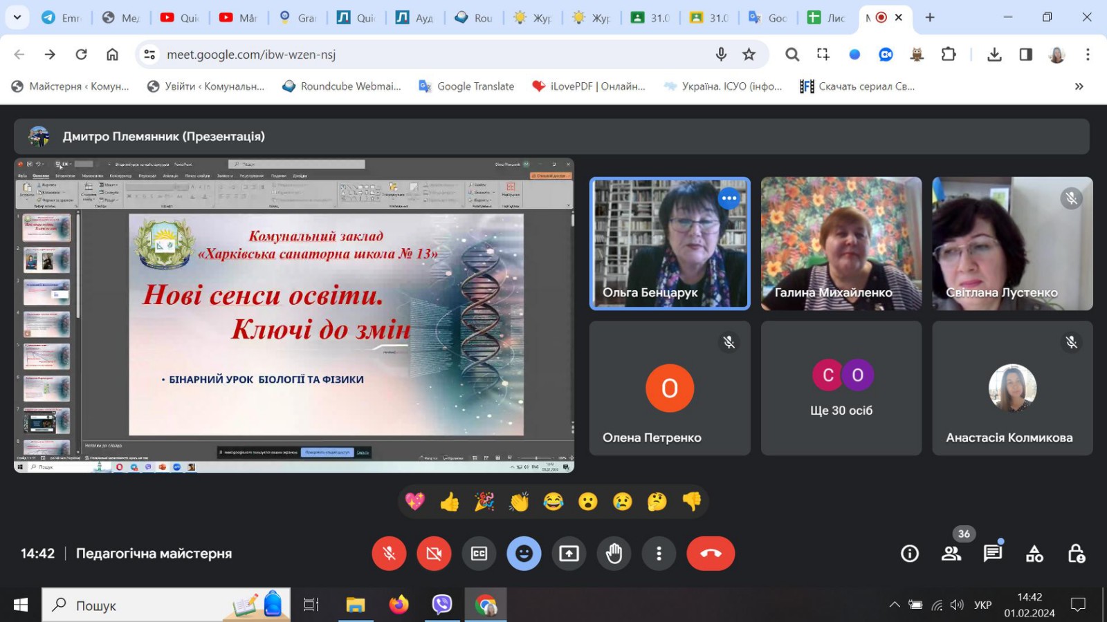
Task: Open the tab search dropdown arrow
Action: click(x=17, y=17)
